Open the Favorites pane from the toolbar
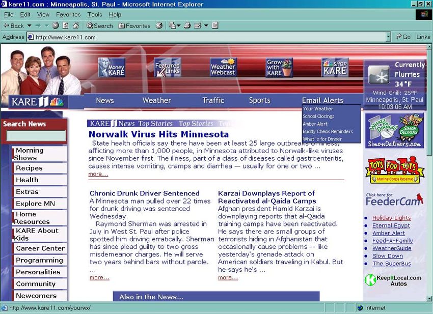The image size is (433, 314). coord(134,25)
